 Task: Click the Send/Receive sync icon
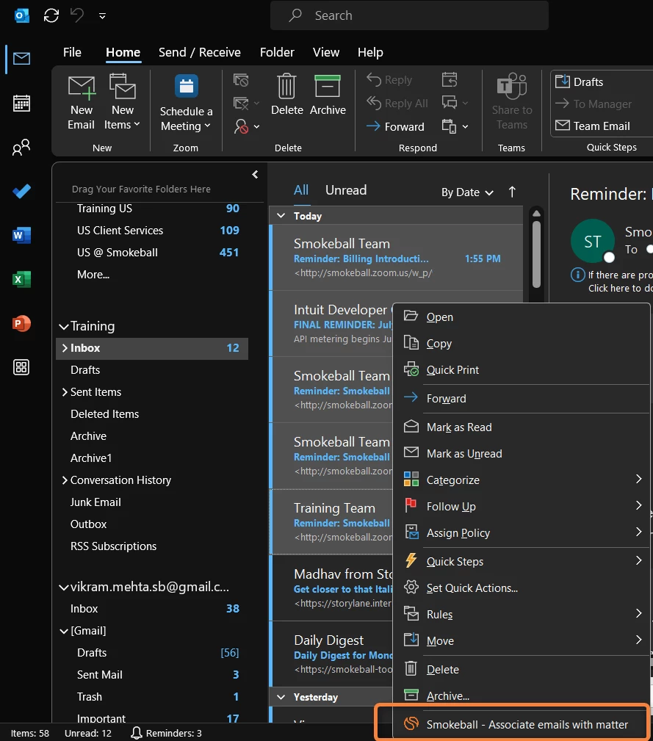pos(51,15)
